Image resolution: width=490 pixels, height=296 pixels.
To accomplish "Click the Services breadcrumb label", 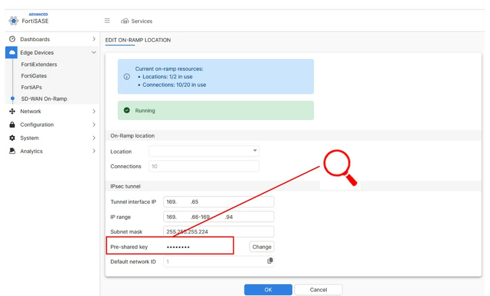I will pos(142,21).
